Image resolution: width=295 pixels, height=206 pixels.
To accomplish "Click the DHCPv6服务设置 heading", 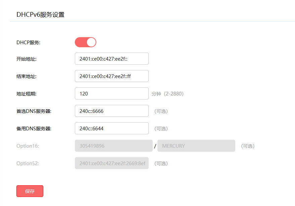I will [40, 15].
